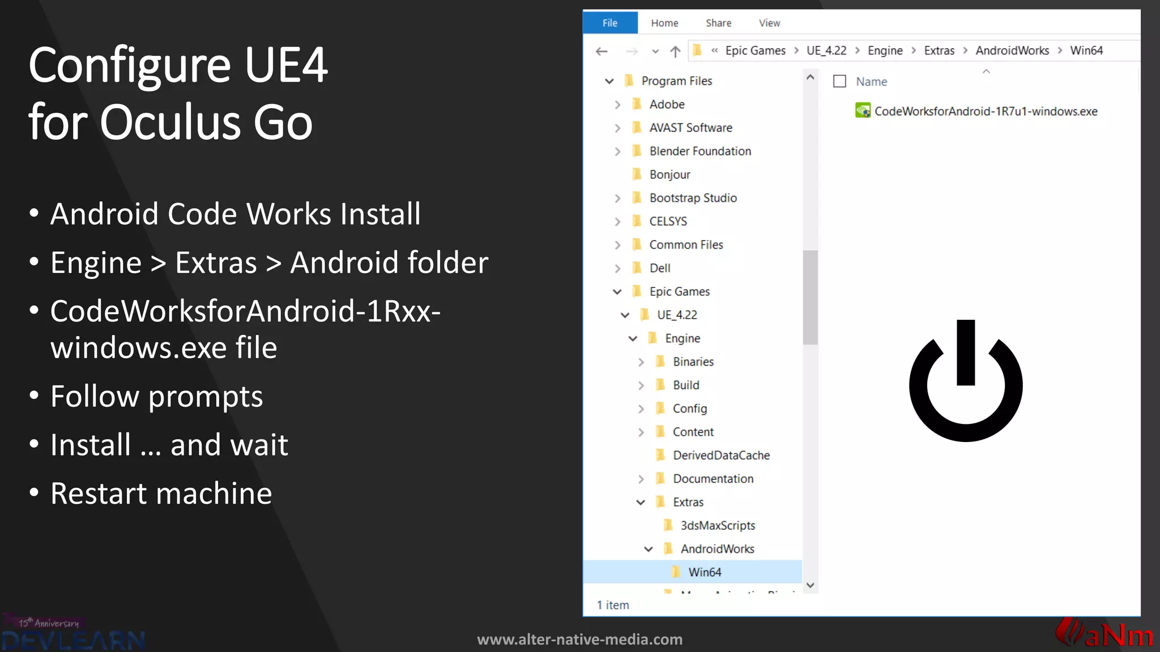
Task: Open the View ribbon tab
Action: pyautogui.click(x=769, y=23)
